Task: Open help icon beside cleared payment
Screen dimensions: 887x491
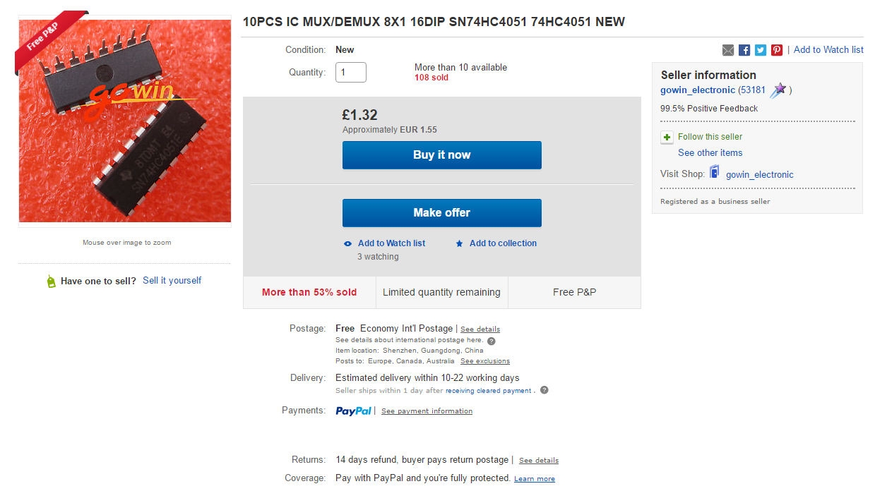Action: 544,390
